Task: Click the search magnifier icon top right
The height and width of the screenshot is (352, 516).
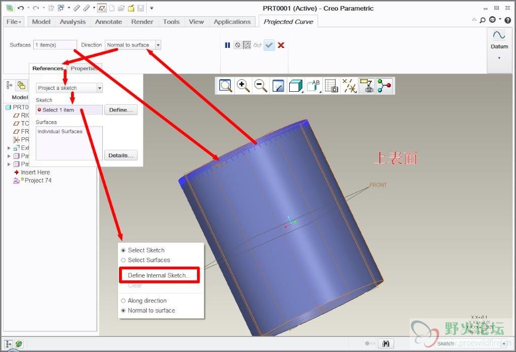Action: [x=482, y=20]
